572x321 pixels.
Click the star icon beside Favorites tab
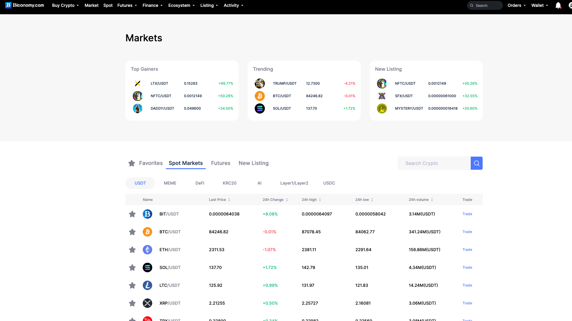tap(132, 163)
